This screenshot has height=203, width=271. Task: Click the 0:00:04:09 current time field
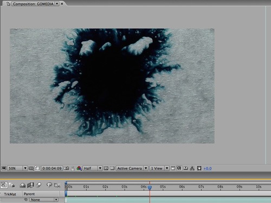pyautogui.click(x=52, y=168)
